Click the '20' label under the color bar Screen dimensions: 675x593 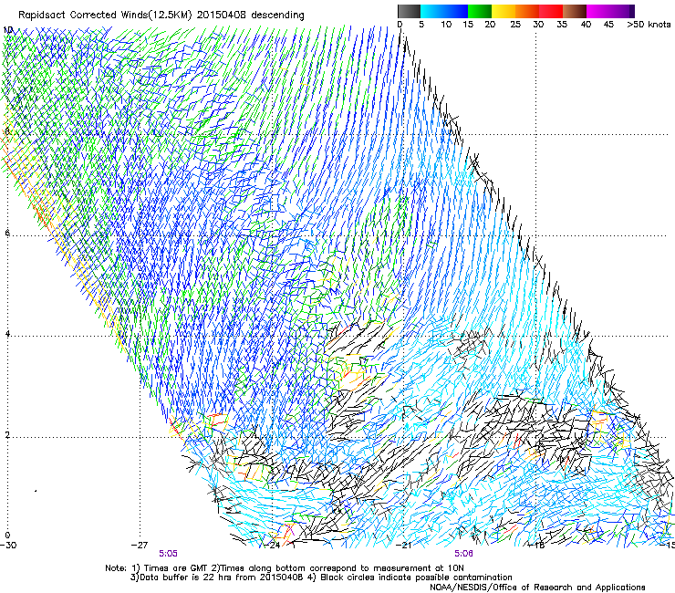[490, 25]
